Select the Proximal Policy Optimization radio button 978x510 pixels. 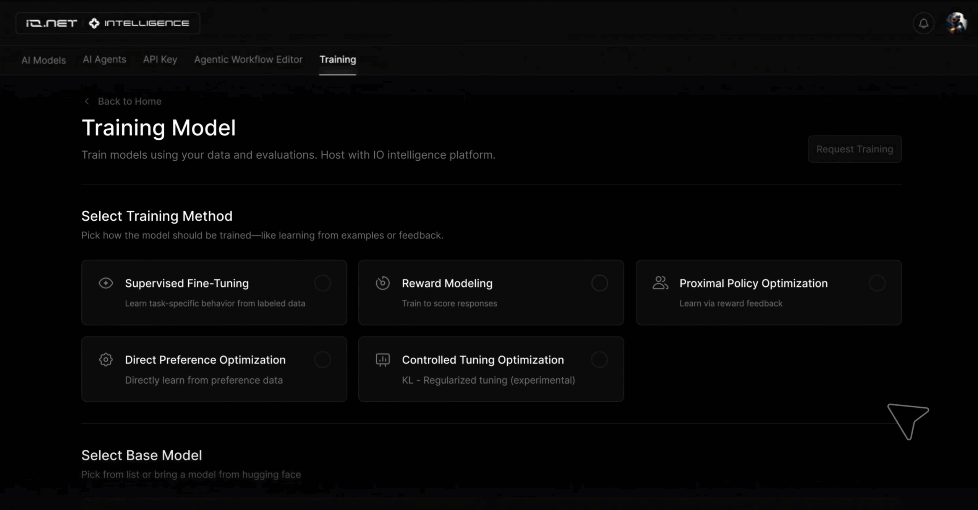(x=877, y=283)
